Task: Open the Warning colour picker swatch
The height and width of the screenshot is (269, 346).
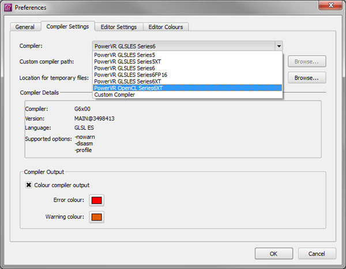Action: click(x=97, y=217)
